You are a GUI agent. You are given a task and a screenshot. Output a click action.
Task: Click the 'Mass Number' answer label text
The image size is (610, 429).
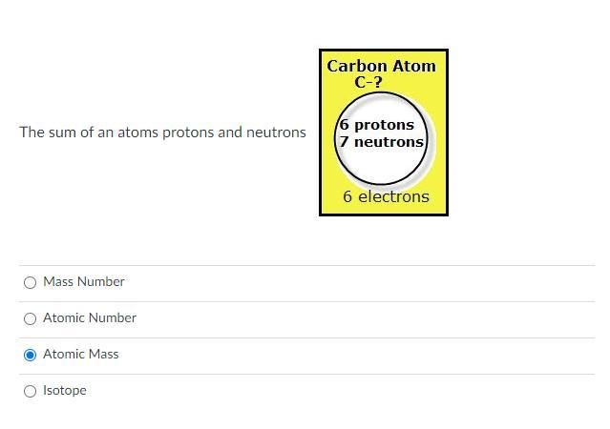pyautogui.click(x=84, y=282)
